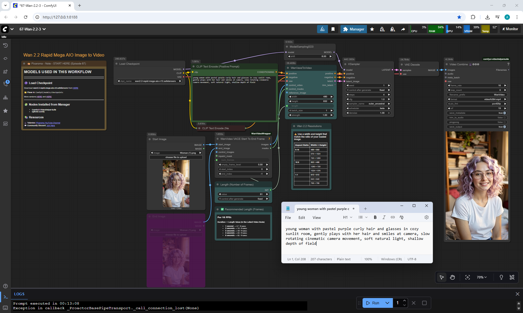
Task: Toggle link visibility icon at bottom right
Action: point(512,277)
